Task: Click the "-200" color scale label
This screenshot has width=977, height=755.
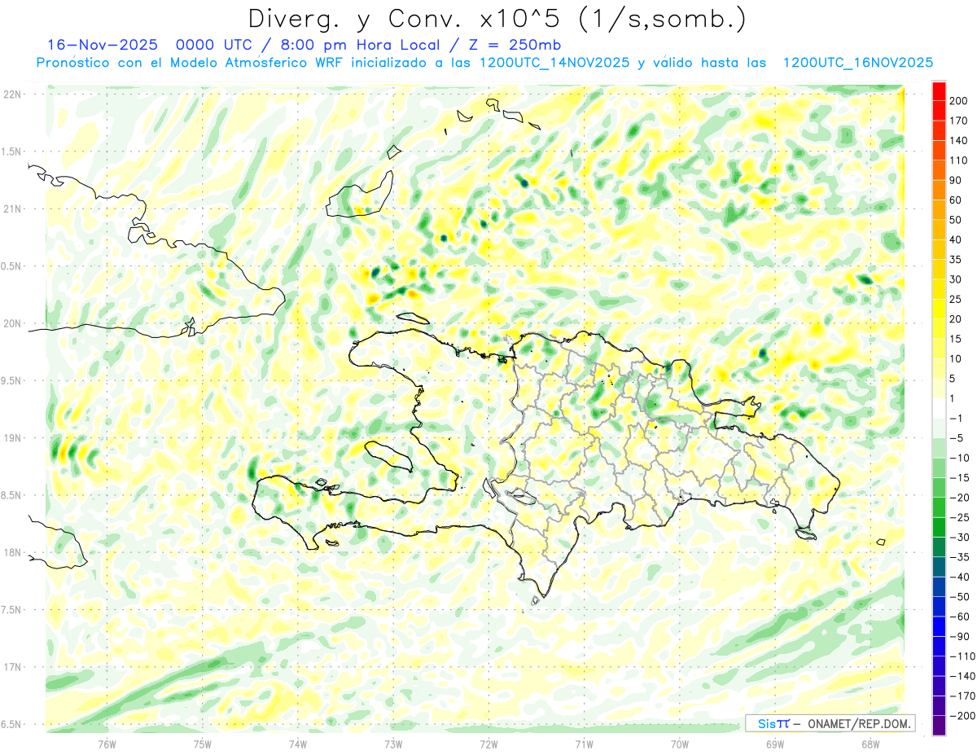Action: [962, 716]
